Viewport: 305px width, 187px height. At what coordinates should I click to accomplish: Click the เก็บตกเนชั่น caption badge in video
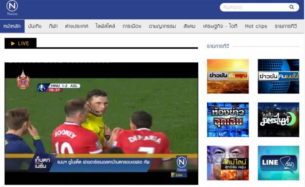click(42, 163)
